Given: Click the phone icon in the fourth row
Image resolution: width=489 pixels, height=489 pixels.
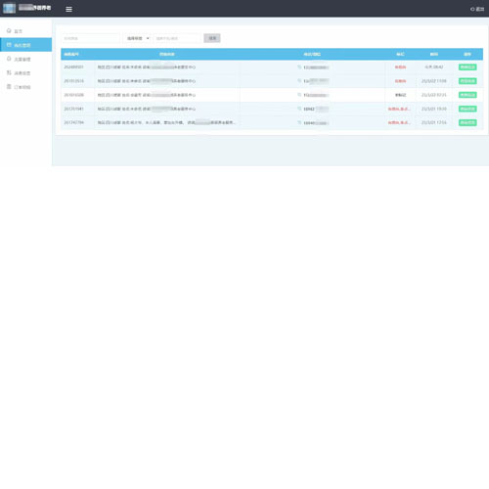Looking at the screenshot, I should pyautogui.click(x=299, y=109).
